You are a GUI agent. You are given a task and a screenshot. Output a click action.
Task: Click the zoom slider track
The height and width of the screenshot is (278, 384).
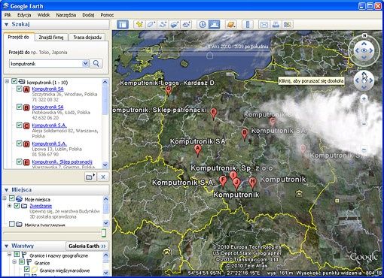[x=364, y=111]
